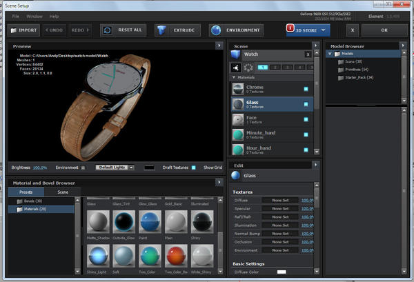Image resolution: width=414 pixels, height=282 pixels.
Task: Click the Minute_hand material sphere icon
Action: 238,135
